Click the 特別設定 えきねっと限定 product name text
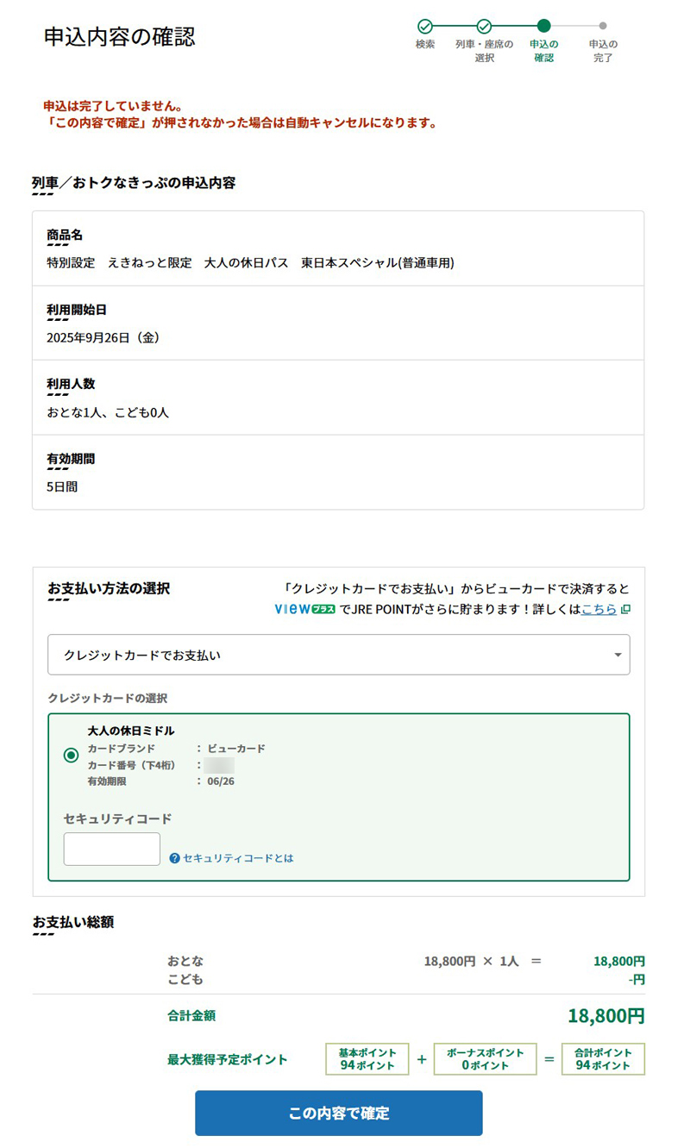Screen dimensions: 690x1148 250,263
